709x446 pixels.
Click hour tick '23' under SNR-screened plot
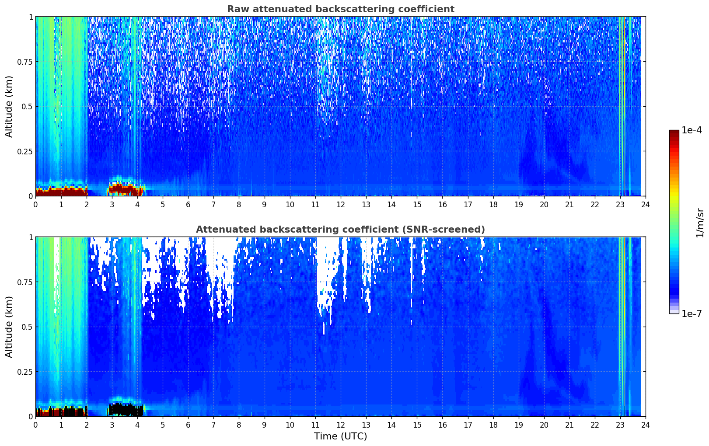(620, 425)
